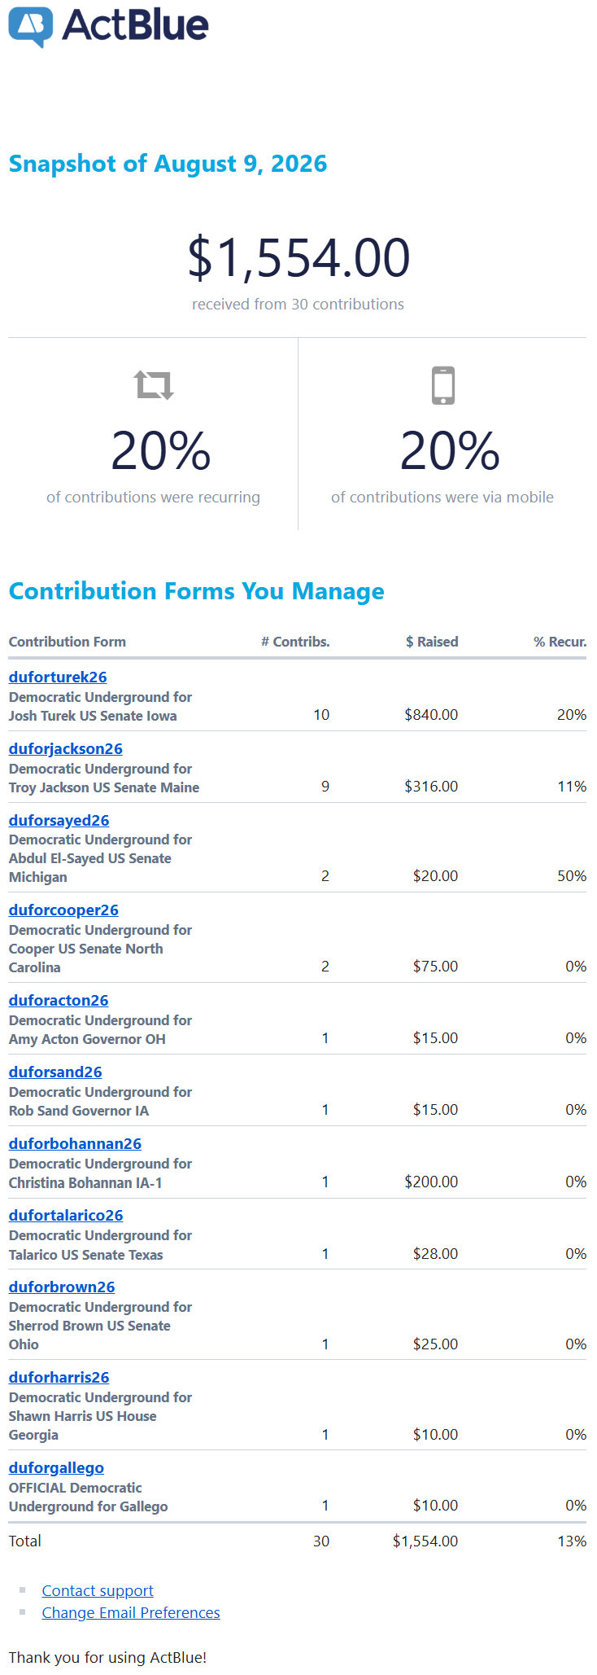Open Change Email Preferences
The width and height of the screenshot is (597, 1675).
coord(131,1613)
